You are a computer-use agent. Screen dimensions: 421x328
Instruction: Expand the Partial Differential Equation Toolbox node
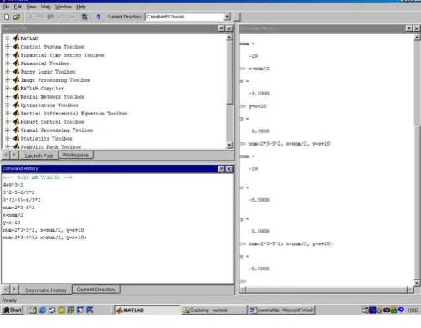coord(8,113)
